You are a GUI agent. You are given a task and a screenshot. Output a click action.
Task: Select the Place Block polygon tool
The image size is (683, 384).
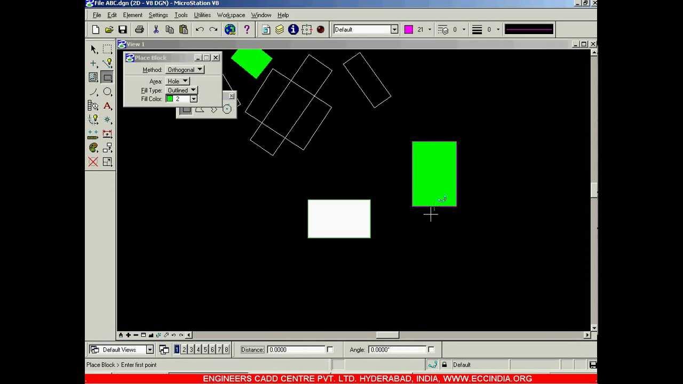(107, 78)
